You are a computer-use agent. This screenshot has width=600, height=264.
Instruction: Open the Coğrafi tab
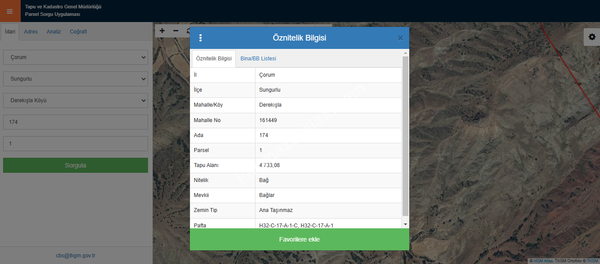click(78, 32)
